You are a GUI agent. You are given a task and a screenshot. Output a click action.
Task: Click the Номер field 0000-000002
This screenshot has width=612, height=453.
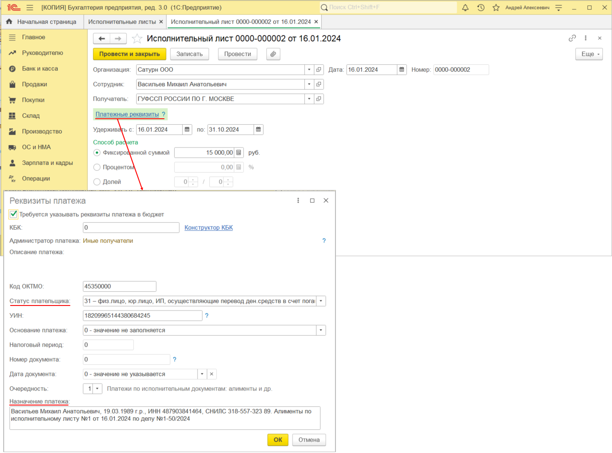[x=461, y=70]
